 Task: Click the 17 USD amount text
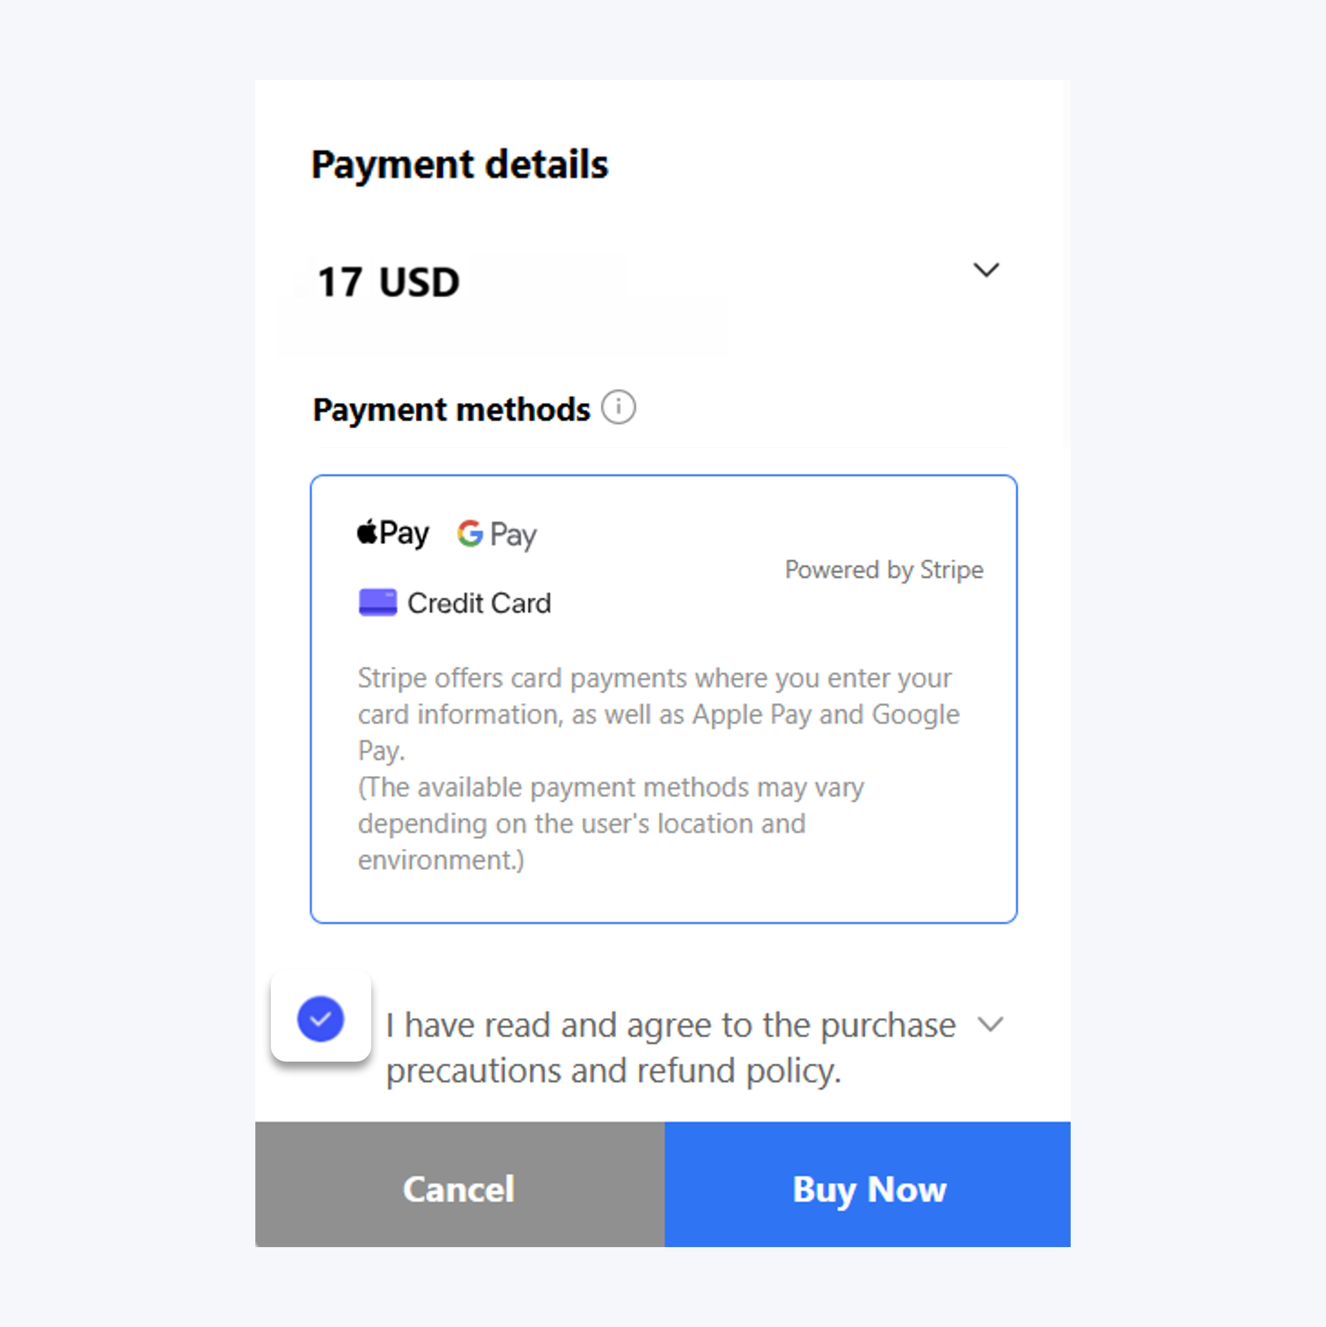388,281
